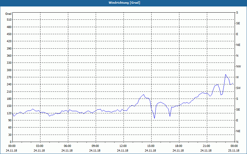The width and height of the screenshot is (247, 154).
Task: Click the 180 degree axis value
Action: click(x=9, y=99)
